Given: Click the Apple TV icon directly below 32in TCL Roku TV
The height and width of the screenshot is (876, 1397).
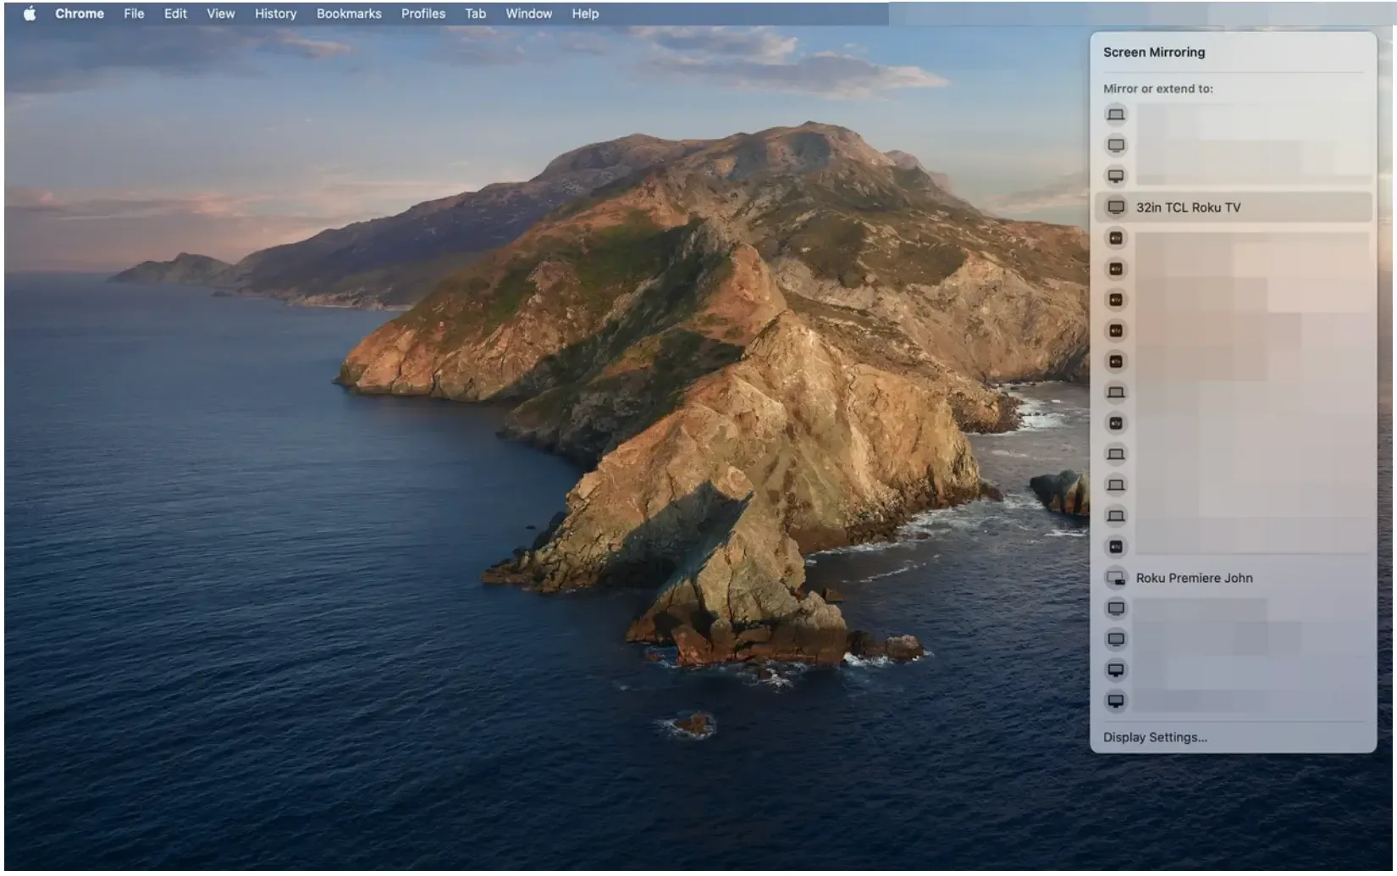Looking at the screenshot, I should (x=1116, y=238).
